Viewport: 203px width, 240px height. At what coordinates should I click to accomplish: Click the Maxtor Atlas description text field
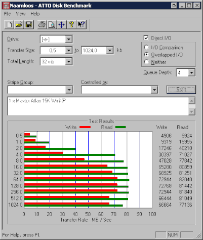point(98,106)
